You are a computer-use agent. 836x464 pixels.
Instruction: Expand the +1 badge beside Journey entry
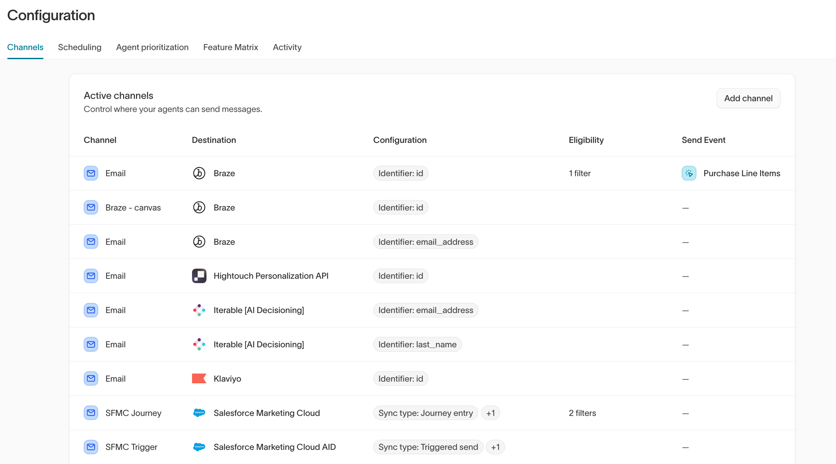tap(490, 413)
